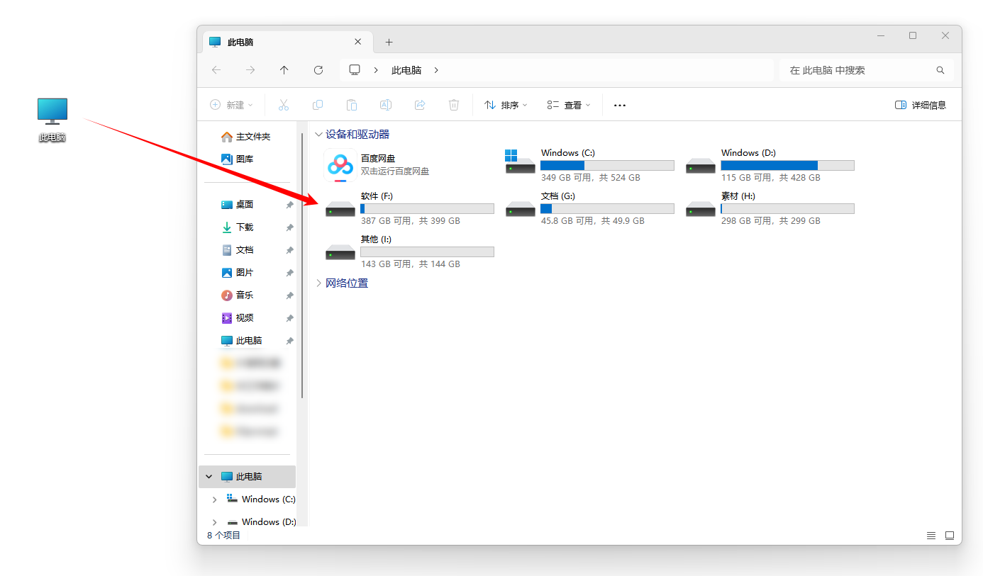Unpin 音乐 using its pin icon
The width and height of the screenshot is (983, 576).
289,295
